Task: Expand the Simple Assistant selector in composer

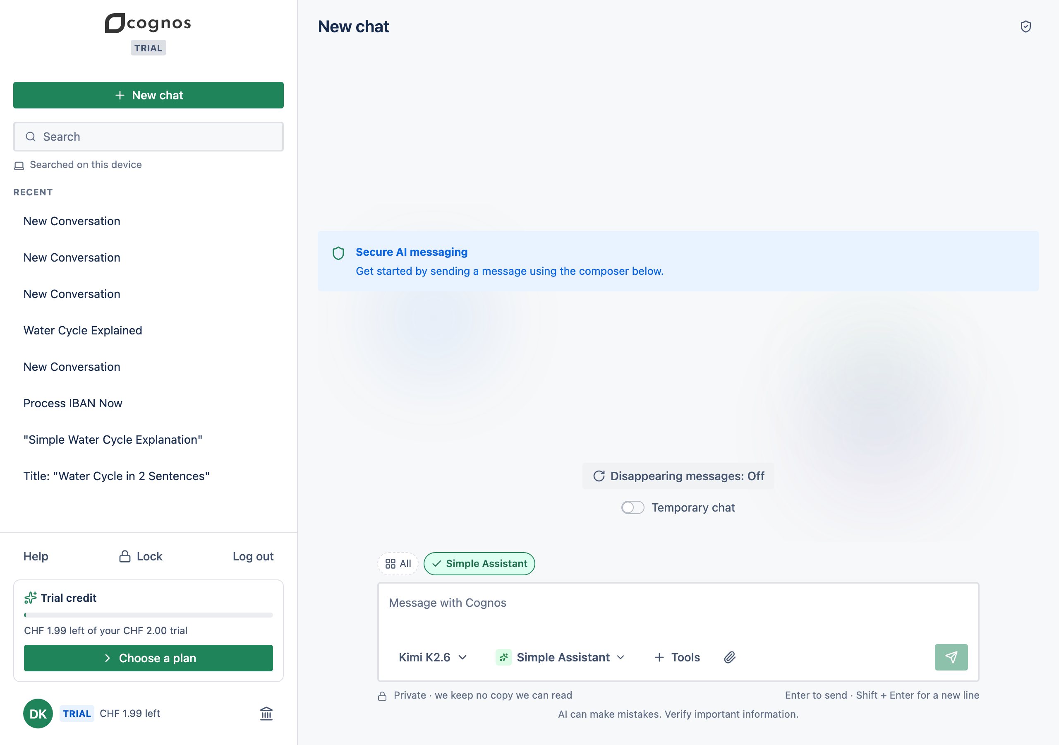Action: coord(560,657)
